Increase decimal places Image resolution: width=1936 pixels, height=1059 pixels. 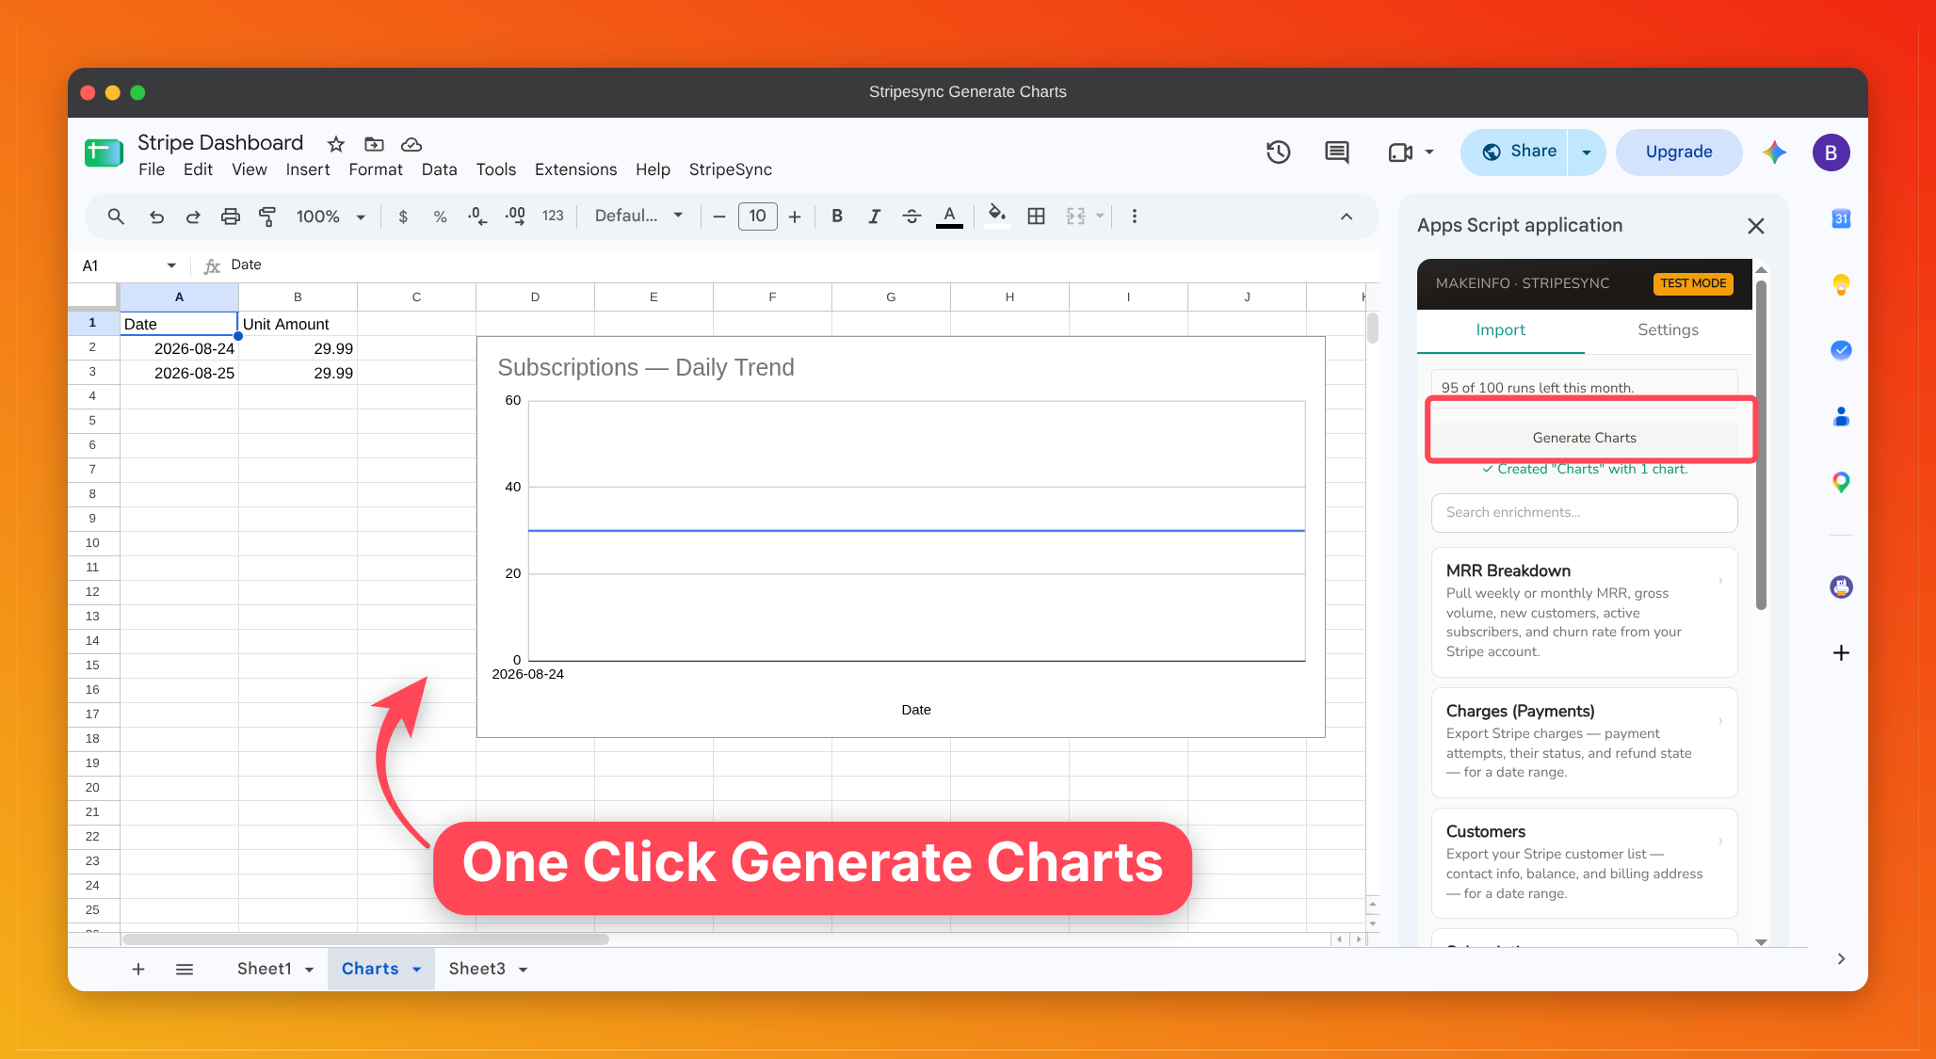click(515, 217)
